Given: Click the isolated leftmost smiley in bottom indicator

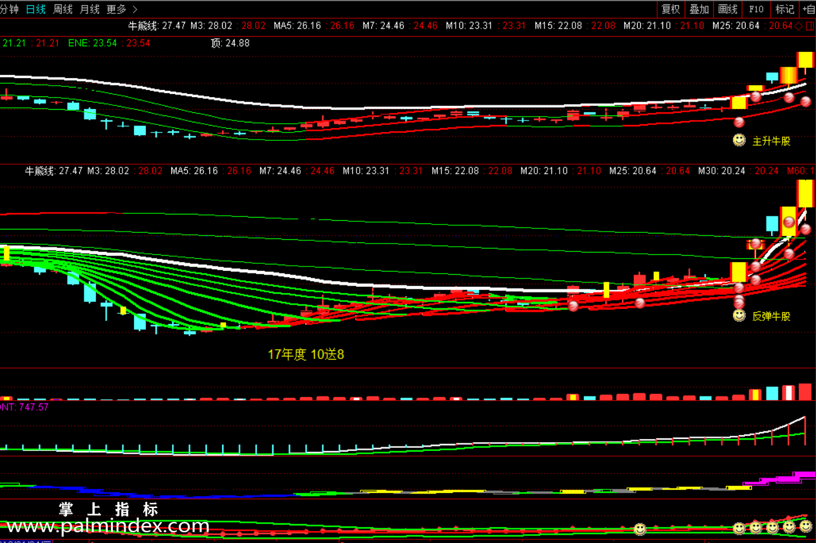Looking at the screenshot, I should [640, 528].
